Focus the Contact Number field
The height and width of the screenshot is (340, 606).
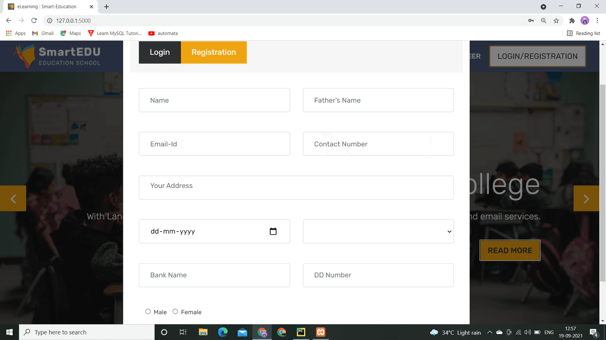pyautogui.click(x=378, y=144)
